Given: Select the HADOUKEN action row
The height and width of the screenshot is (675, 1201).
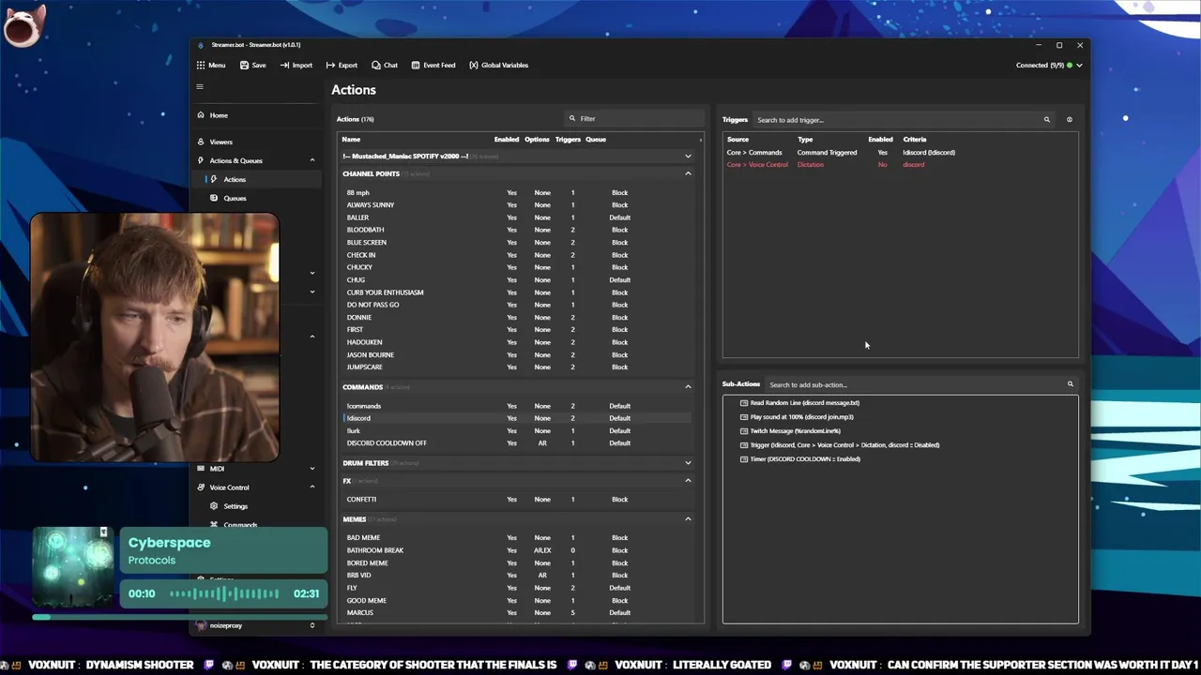Looking at the screenshot, I should coord(516,342).
